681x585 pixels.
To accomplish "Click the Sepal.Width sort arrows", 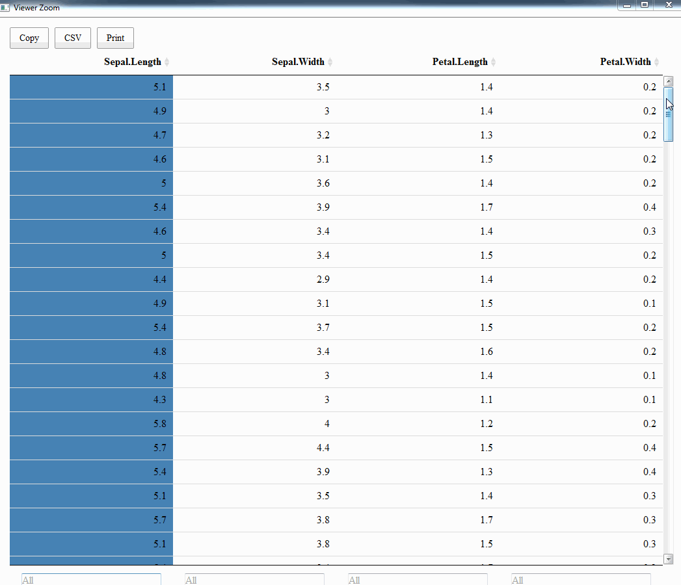I will point(330,62).
